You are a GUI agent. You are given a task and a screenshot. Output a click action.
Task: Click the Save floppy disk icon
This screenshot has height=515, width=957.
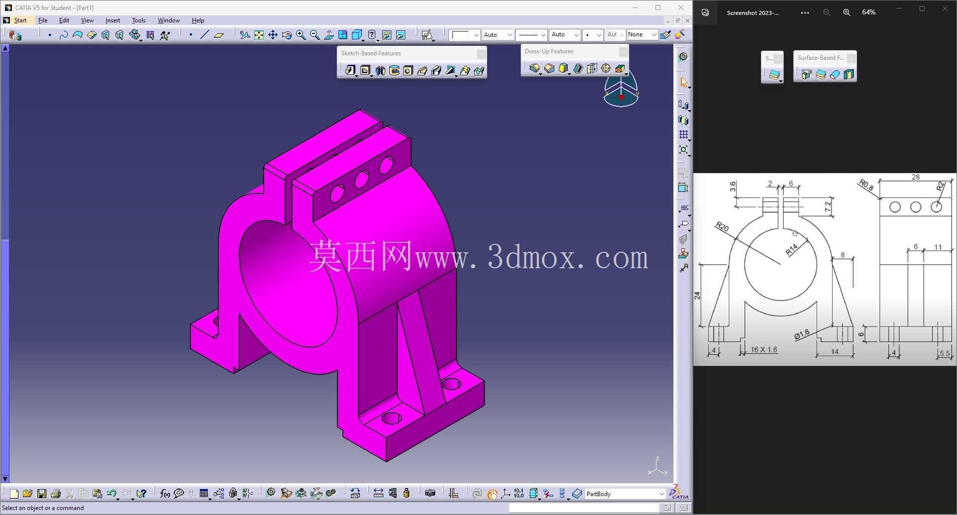tap(42, 494)
